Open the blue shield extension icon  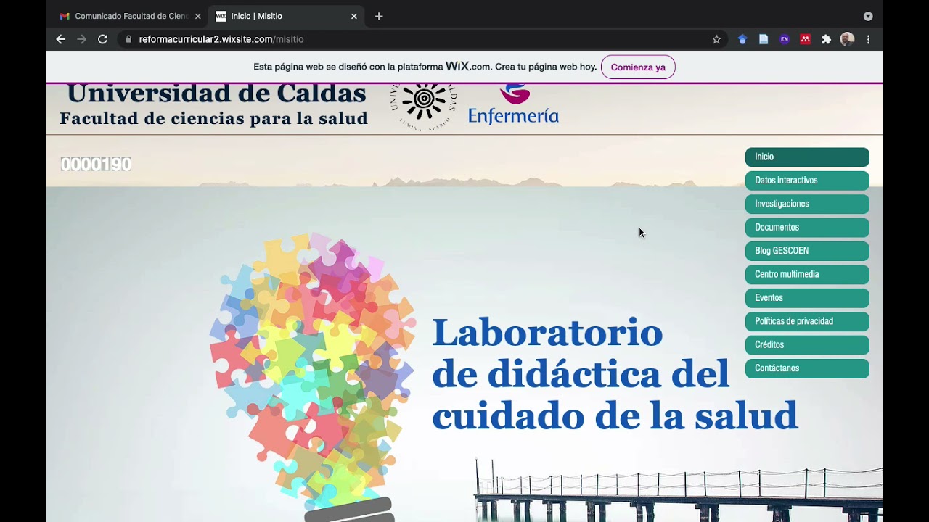tap(742, 39)
